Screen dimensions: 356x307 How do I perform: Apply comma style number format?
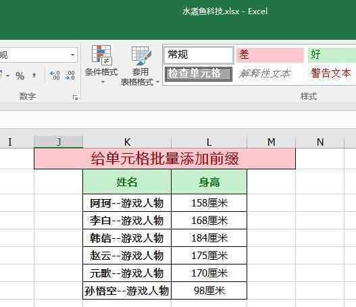[x=34, y=76]
